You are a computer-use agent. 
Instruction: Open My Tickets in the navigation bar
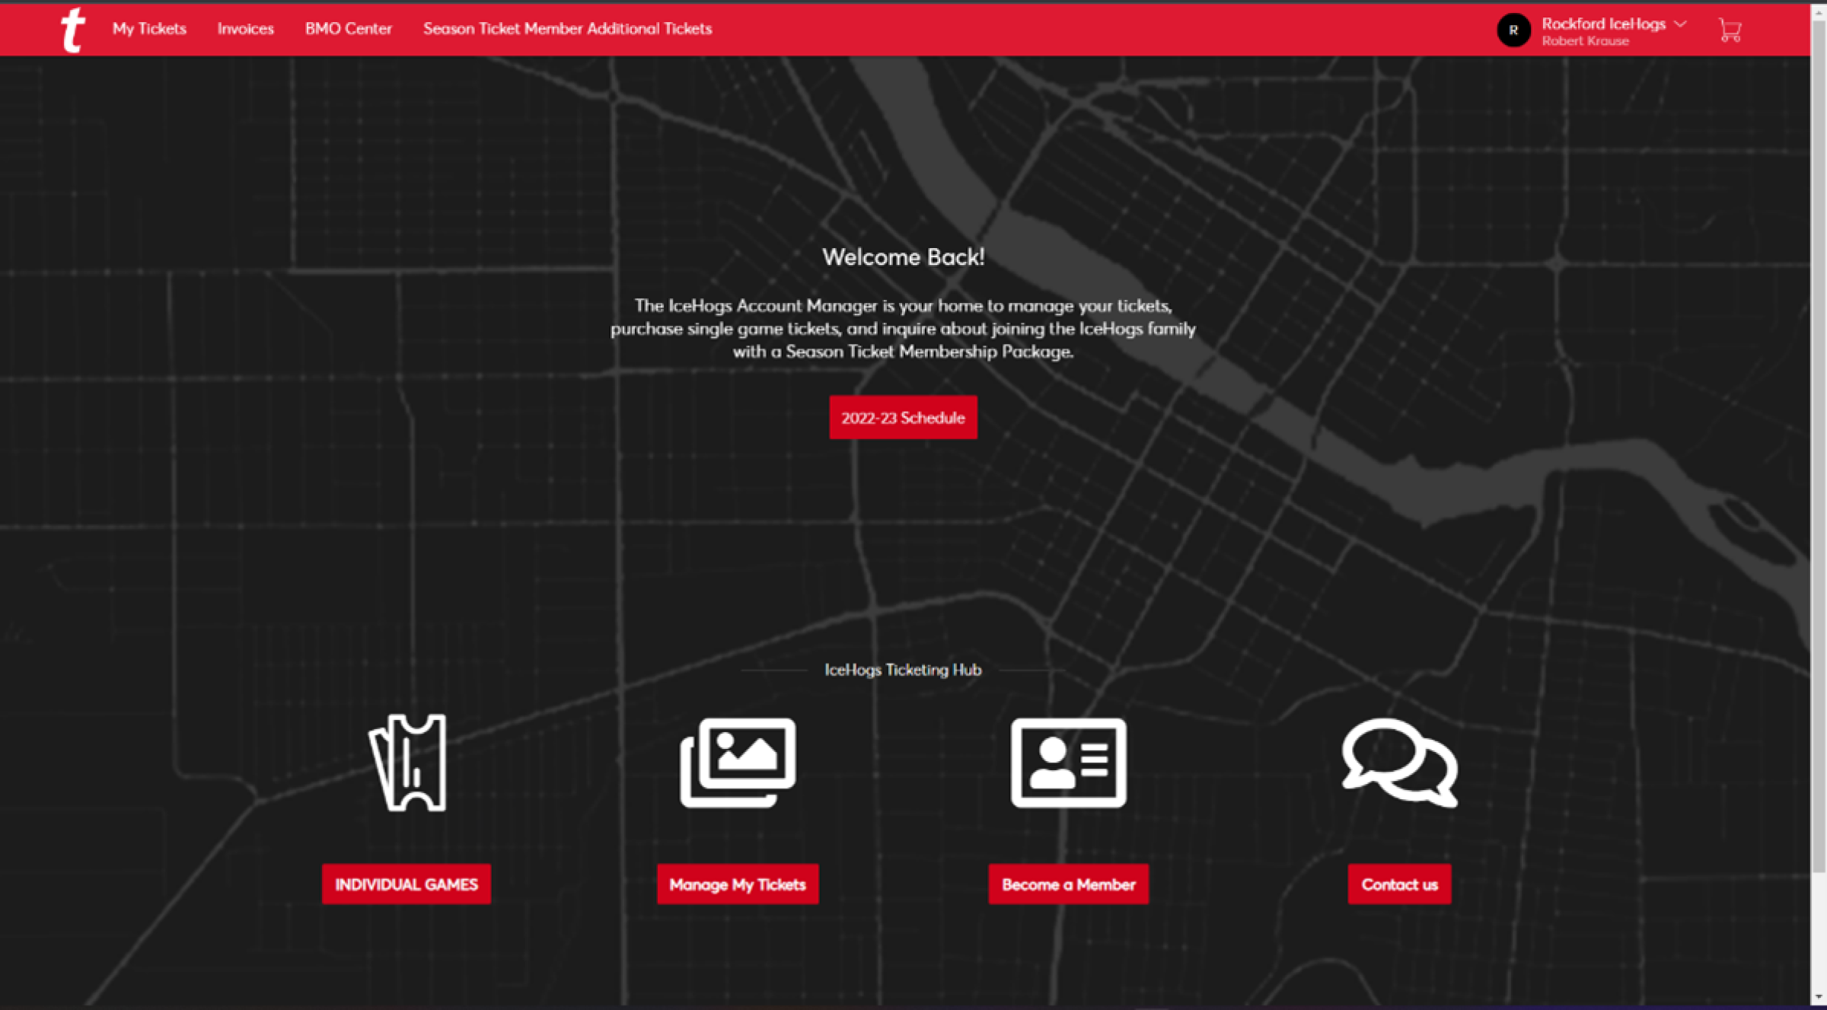point(149,28)
